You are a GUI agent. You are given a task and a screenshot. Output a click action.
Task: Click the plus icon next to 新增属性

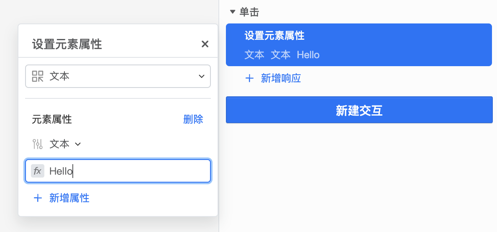[38, 198]
